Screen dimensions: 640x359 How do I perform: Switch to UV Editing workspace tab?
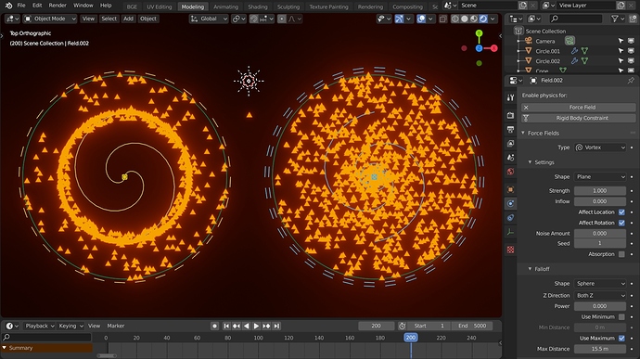click(160, 6)
